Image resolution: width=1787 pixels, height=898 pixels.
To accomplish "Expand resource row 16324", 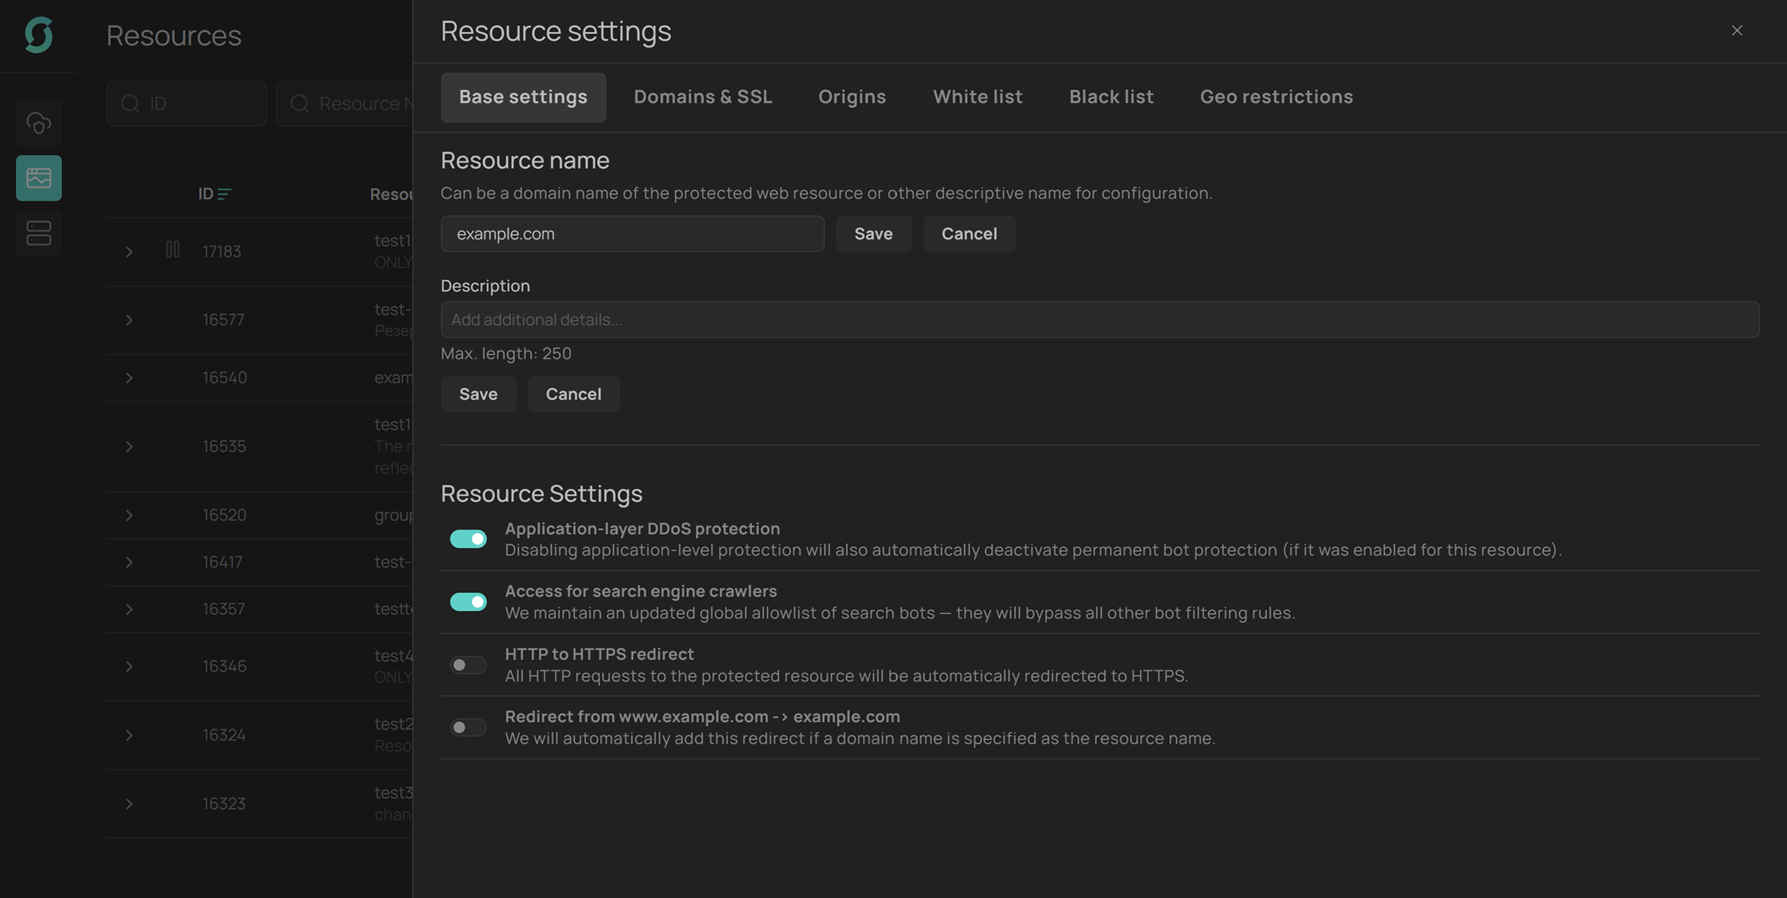I will 129,735.
